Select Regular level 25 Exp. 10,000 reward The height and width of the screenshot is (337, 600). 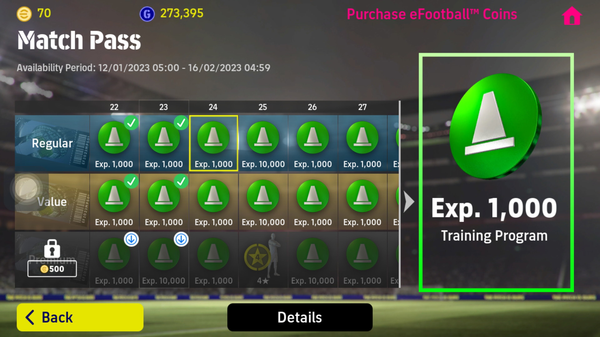pos(263,143)
